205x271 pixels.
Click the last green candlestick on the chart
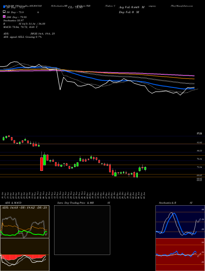pyautogui.click(x=145, y=168)
